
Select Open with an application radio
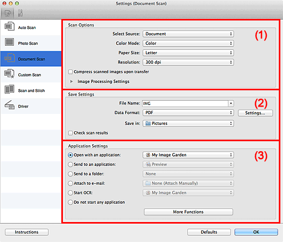pyautogui.click(x=70, y=155)
